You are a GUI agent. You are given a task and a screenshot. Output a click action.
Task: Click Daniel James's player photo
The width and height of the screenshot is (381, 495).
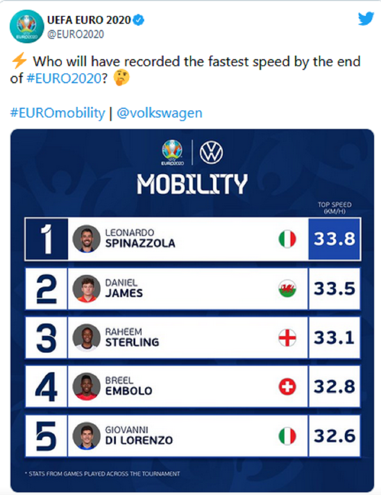coord(86,289)
